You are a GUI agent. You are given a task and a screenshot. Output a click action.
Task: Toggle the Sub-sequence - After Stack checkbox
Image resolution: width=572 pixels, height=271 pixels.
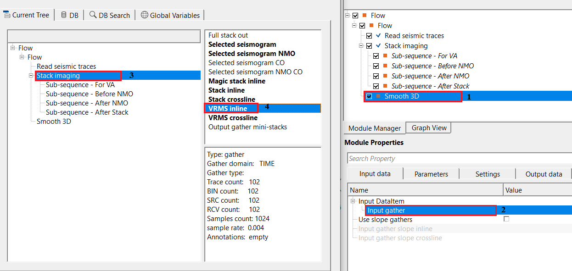point(376,86)
